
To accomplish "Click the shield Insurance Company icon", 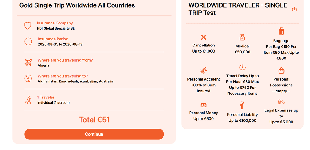I will click(28, 26).
